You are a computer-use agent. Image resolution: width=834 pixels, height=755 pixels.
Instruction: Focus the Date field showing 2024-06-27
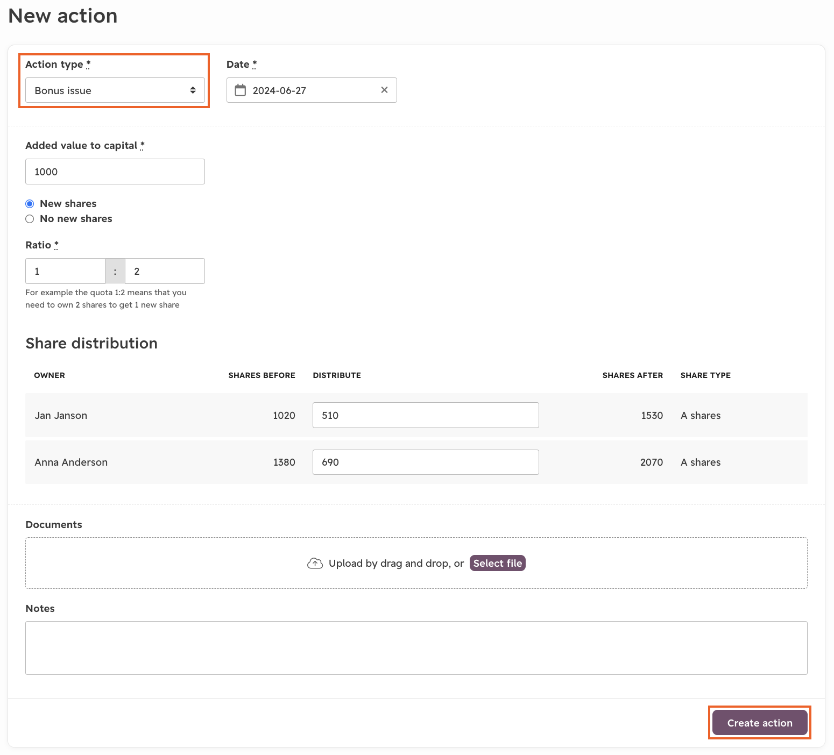pyautogui.click(x=312, y=90)
